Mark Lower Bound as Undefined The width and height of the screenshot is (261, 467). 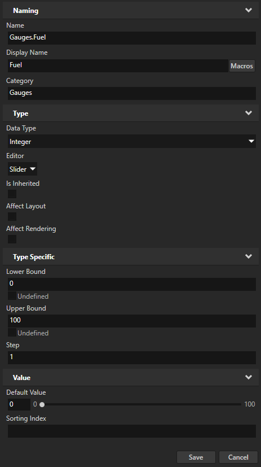click(12, 296)
